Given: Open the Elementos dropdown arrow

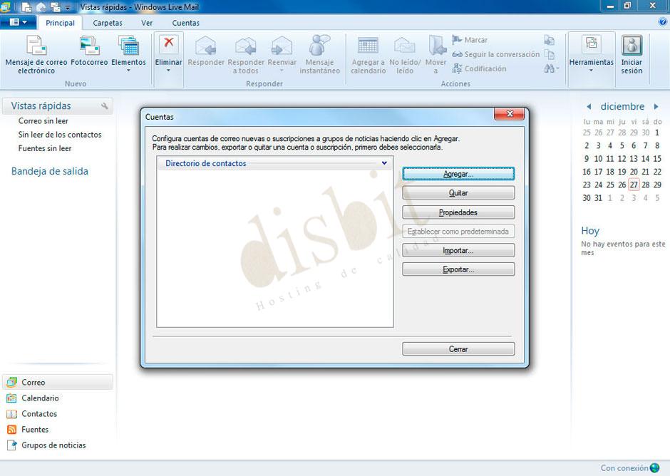Looking at the screenshot, I should [128, 71].
